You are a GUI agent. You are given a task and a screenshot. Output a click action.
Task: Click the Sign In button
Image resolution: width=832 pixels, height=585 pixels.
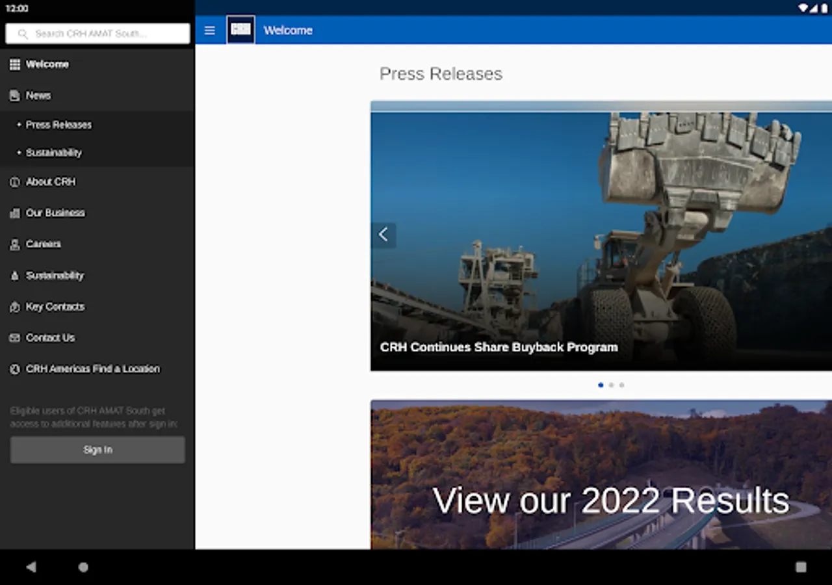tap(97, 450)
